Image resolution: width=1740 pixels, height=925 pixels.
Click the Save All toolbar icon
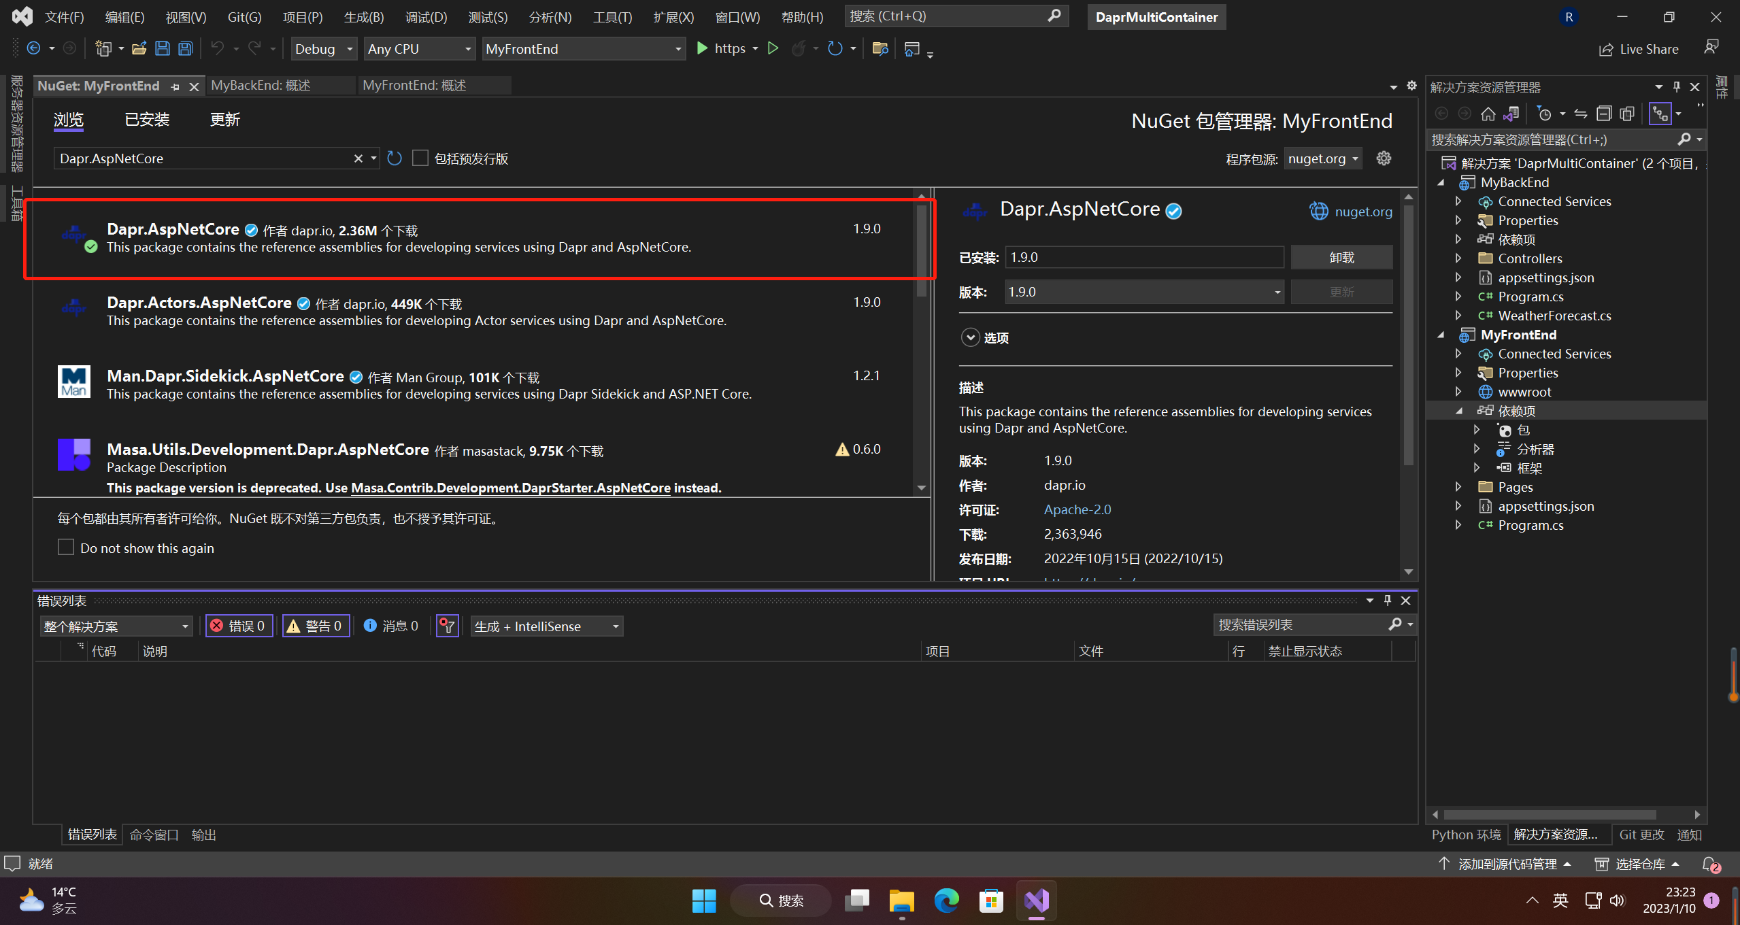[185, 48]
